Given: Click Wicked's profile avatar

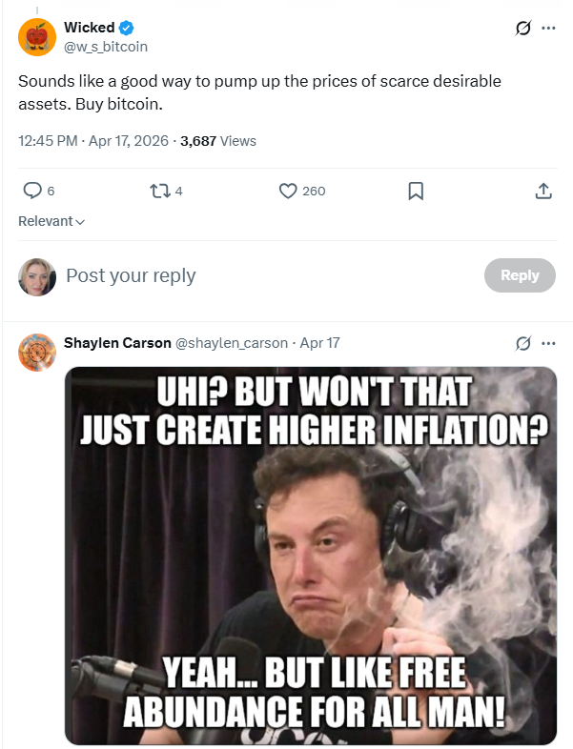Looking at the screenshot, I should [x=37, y=36].
